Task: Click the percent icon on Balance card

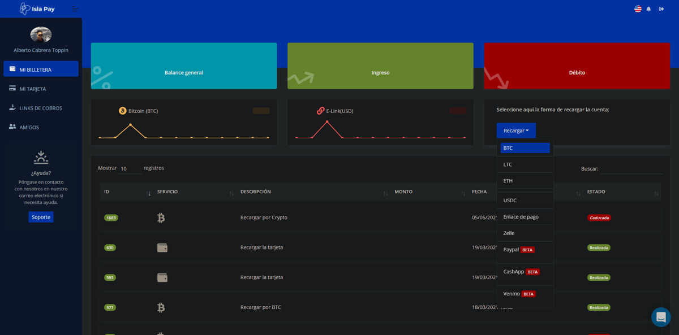Action: pos(102,77)
